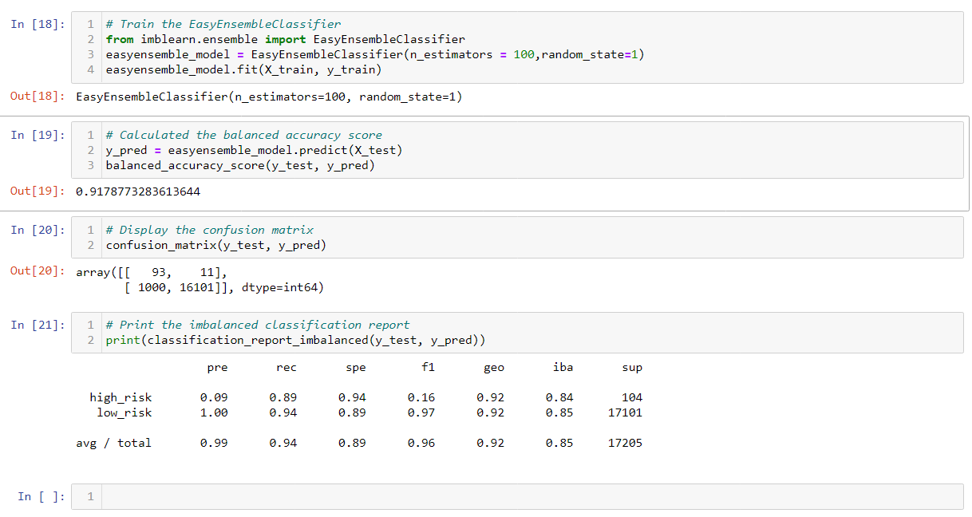Click the '# Display the confusion matrix' comment

[209, 230]
